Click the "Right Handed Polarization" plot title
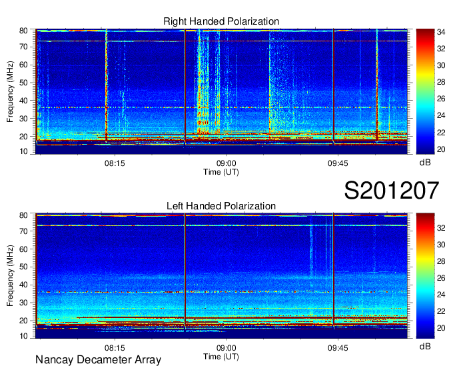 [221, 21]
